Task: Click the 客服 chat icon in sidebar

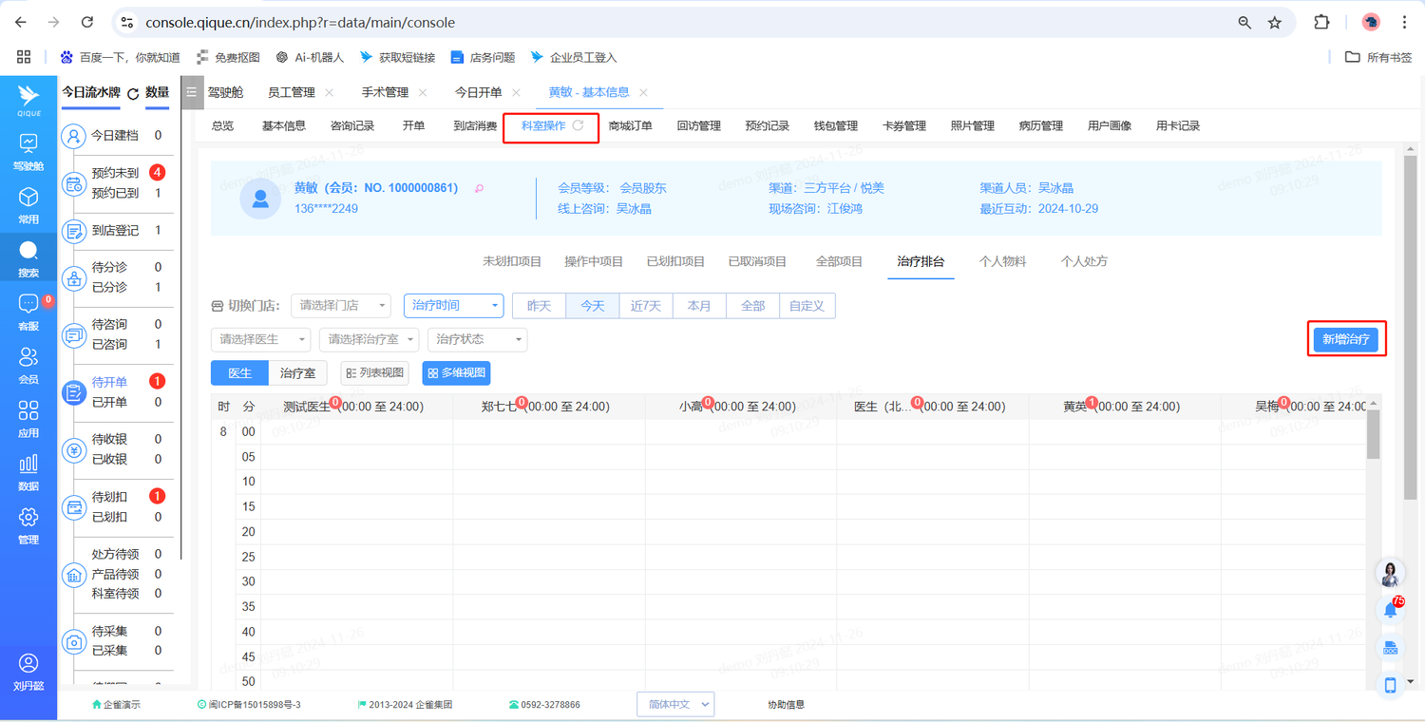Action: click(28, 305)
